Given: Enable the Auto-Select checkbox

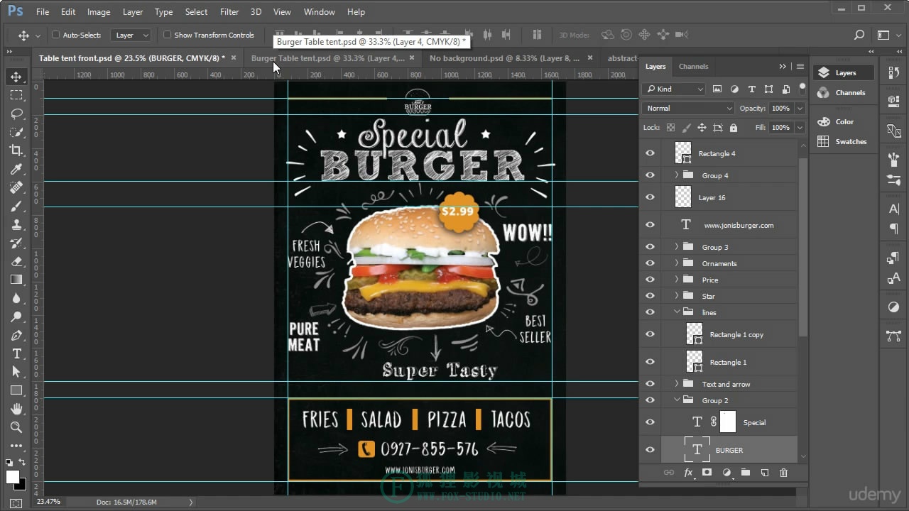Looking at the screenshot, I should tap(56, 35).
